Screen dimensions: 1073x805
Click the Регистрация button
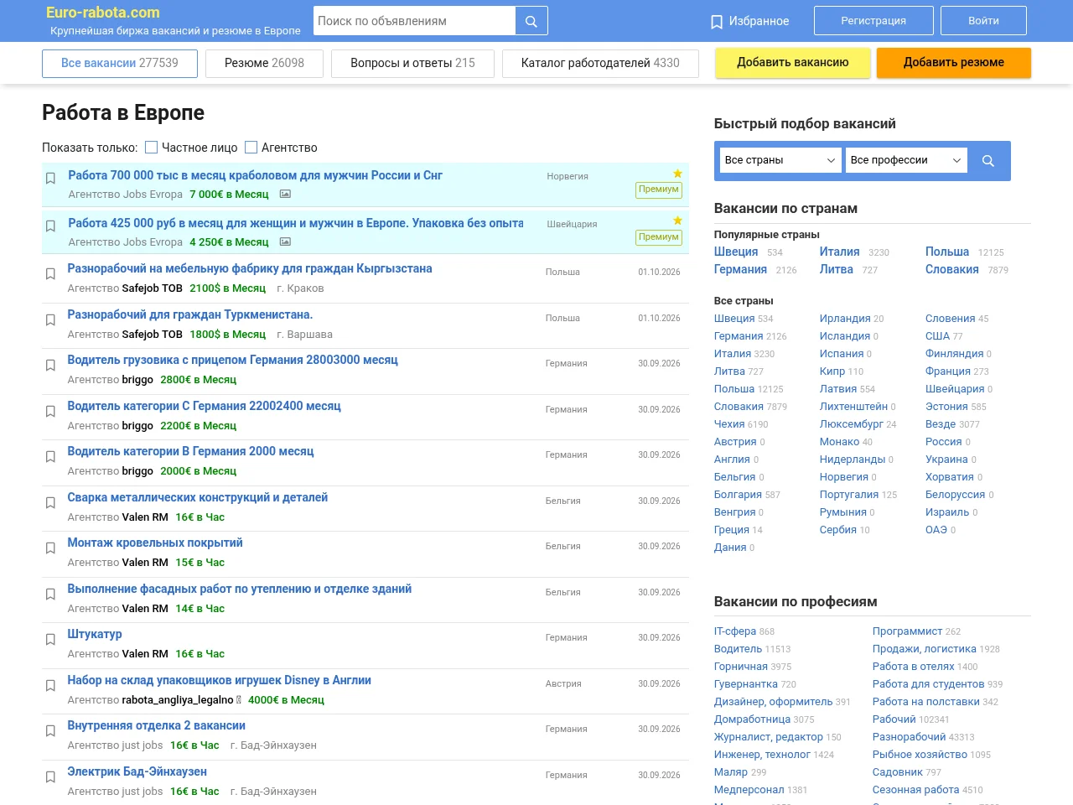click(x=873, y=21)
